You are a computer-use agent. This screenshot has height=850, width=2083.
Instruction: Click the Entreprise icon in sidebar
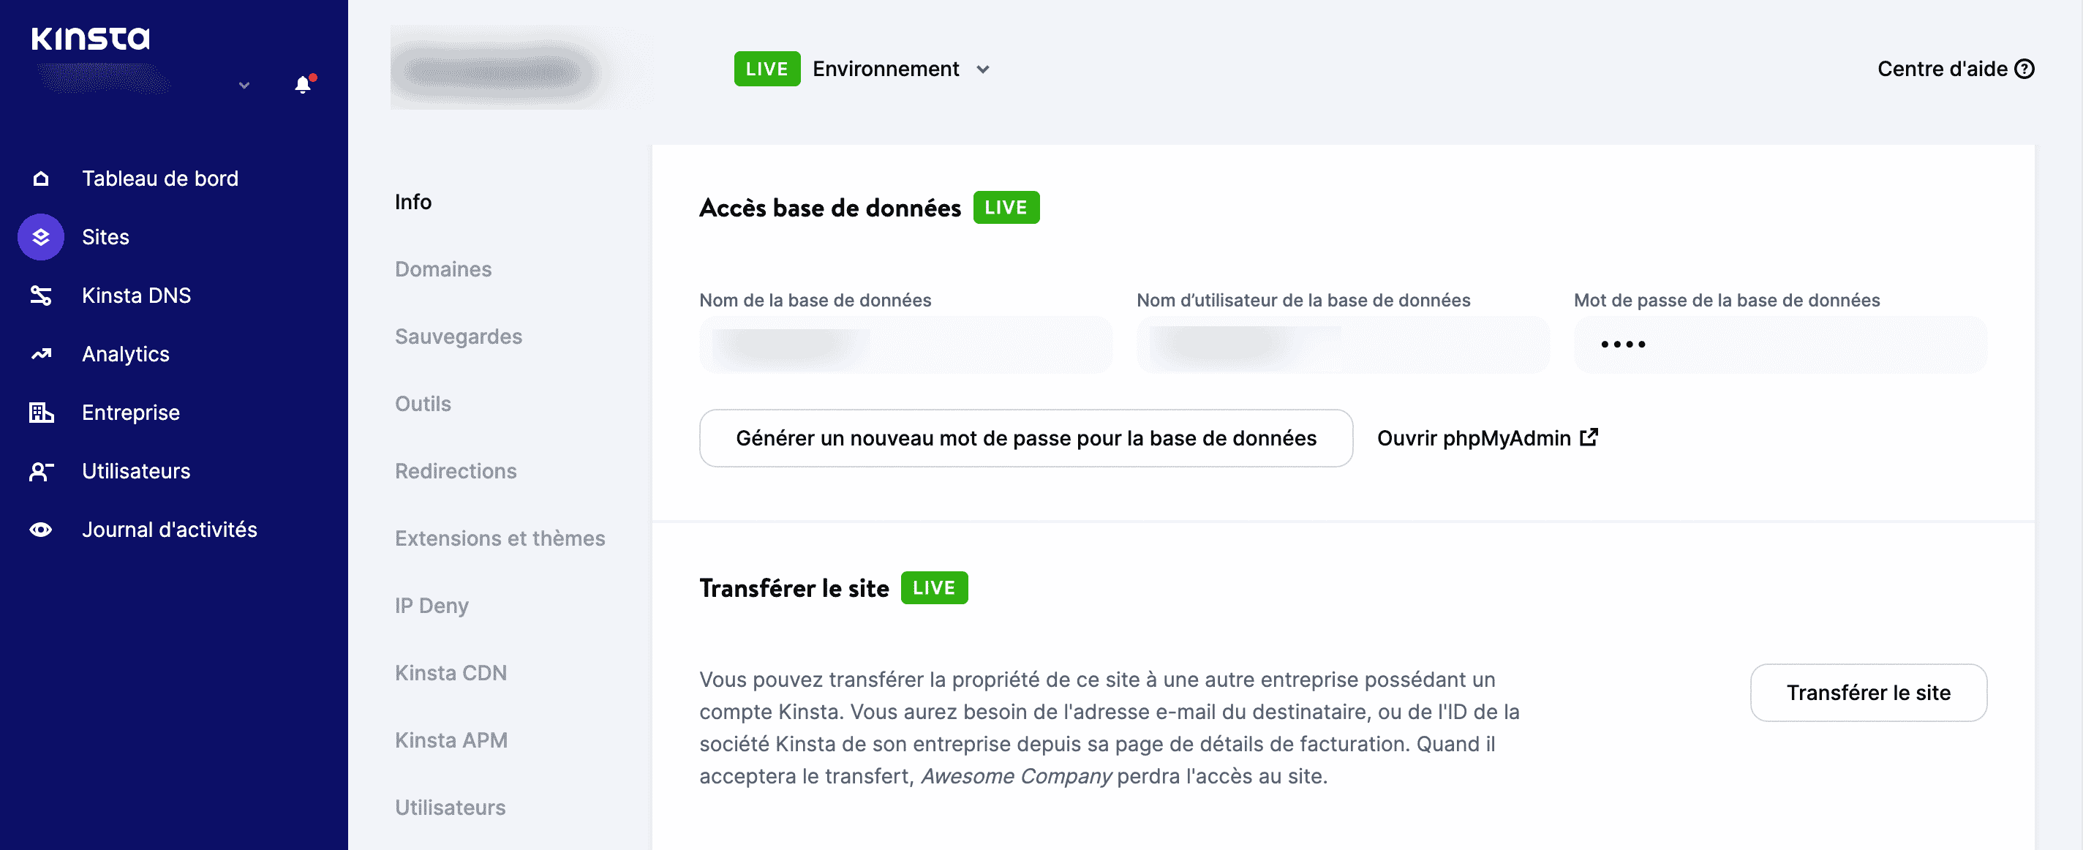click(x=41, y=412)
